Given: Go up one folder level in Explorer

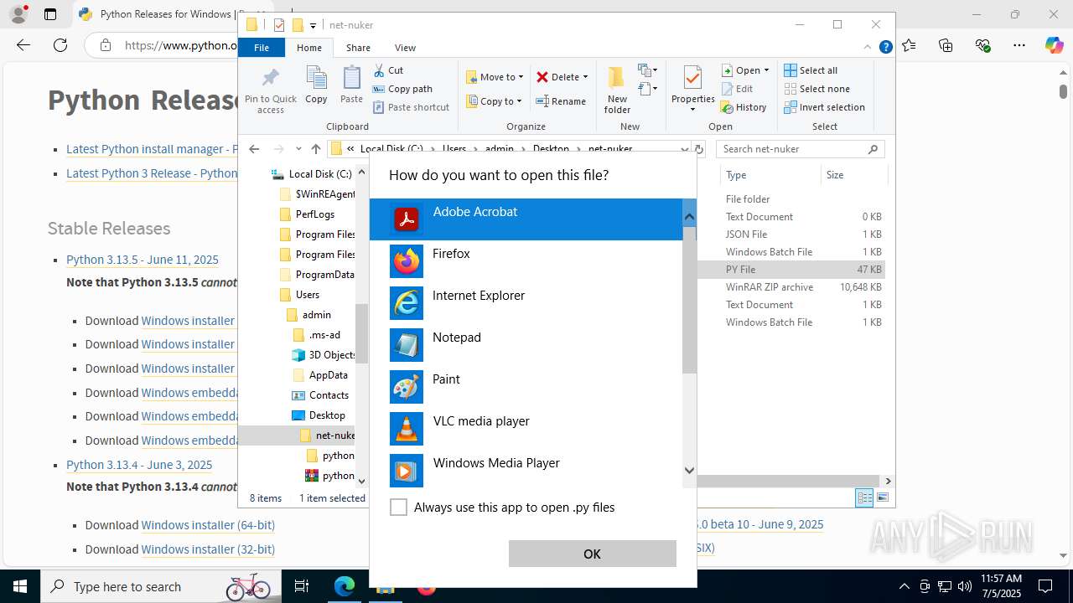Looking at the screenshot, I should (x=316, y=149).
